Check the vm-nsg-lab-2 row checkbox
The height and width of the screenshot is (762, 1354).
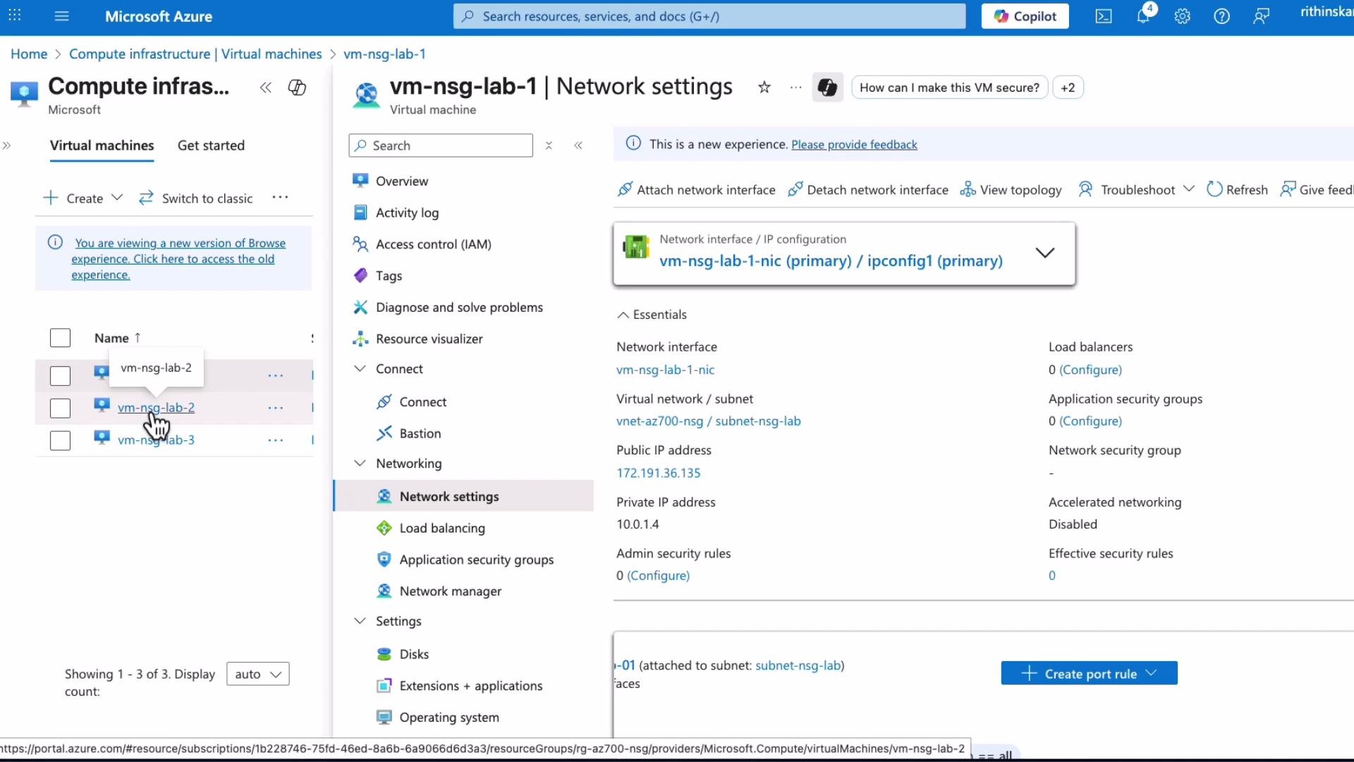point(60,409)
